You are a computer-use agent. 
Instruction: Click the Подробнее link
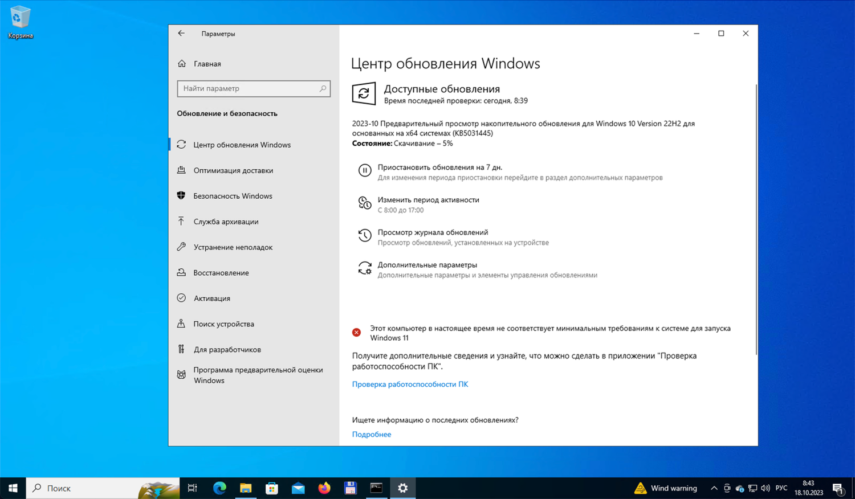pos(371,434)
